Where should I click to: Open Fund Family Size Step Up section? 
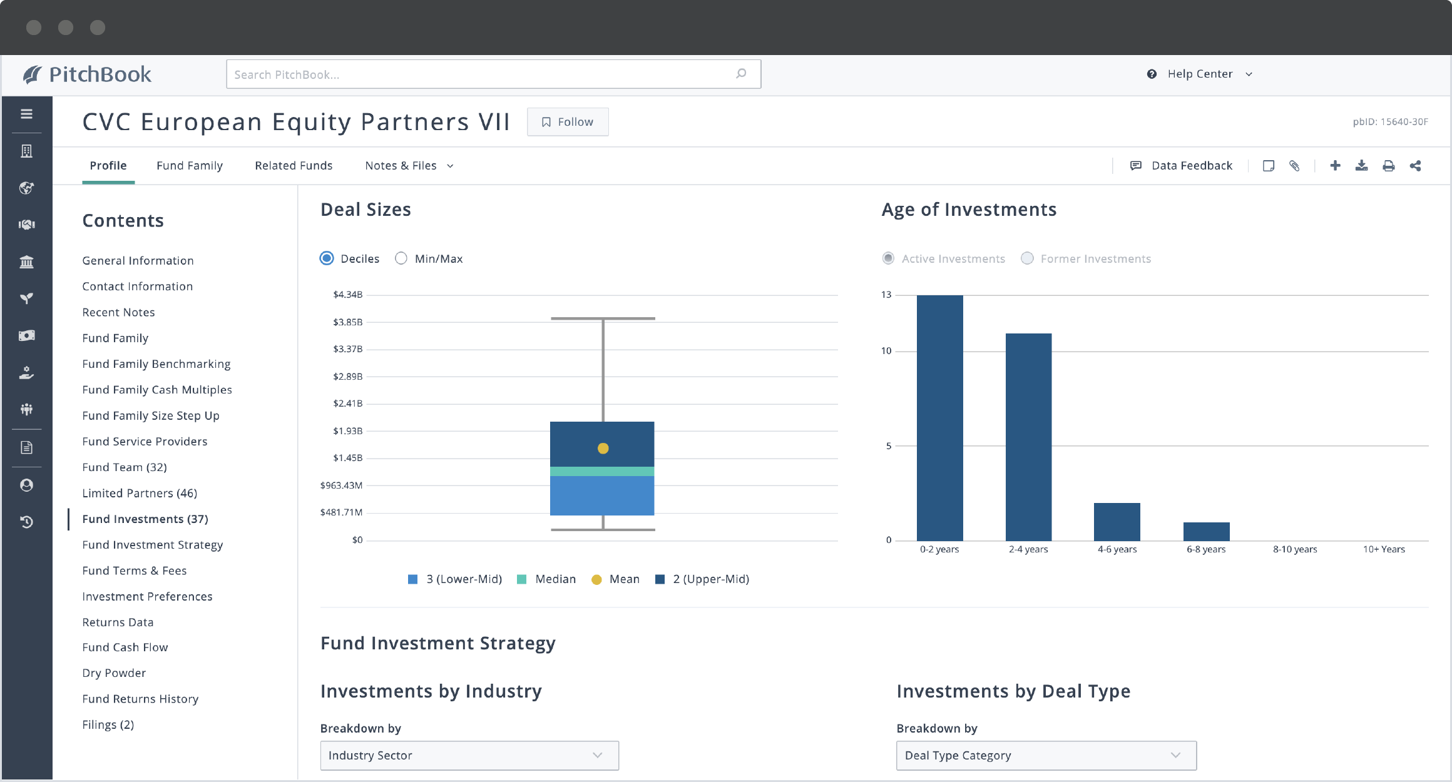tap(151, 416)
